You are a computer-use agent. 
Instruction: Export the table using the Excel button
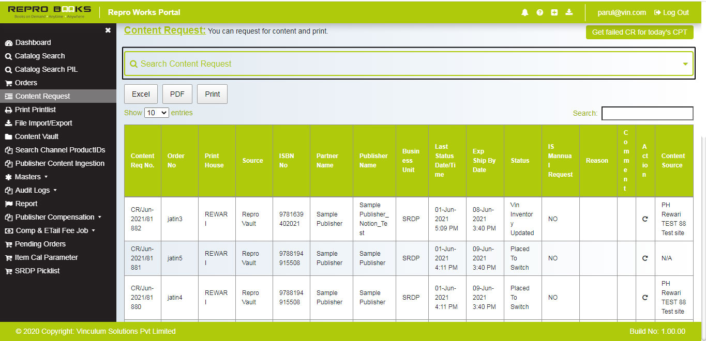(x=141, y=94)
